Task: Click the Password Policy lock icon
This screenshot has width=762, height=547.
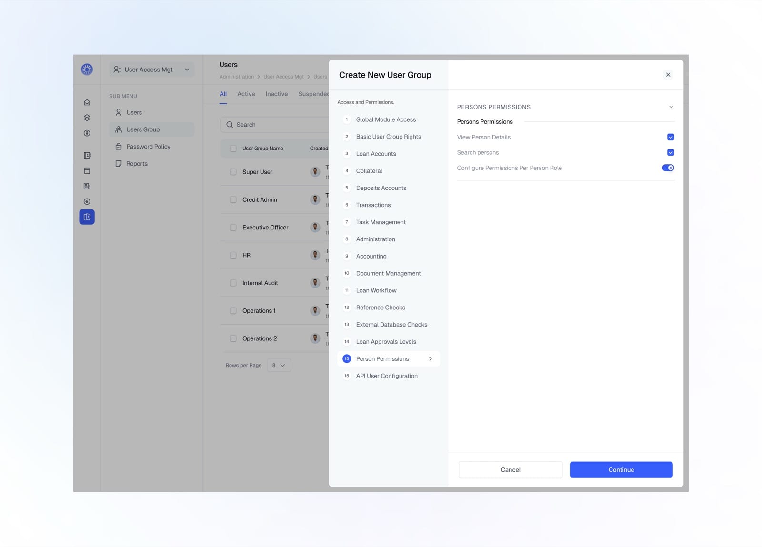Action: tap(119, 147)
